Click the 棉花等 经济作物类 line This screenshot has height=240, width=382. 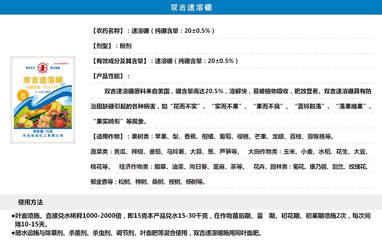(230, 167)
